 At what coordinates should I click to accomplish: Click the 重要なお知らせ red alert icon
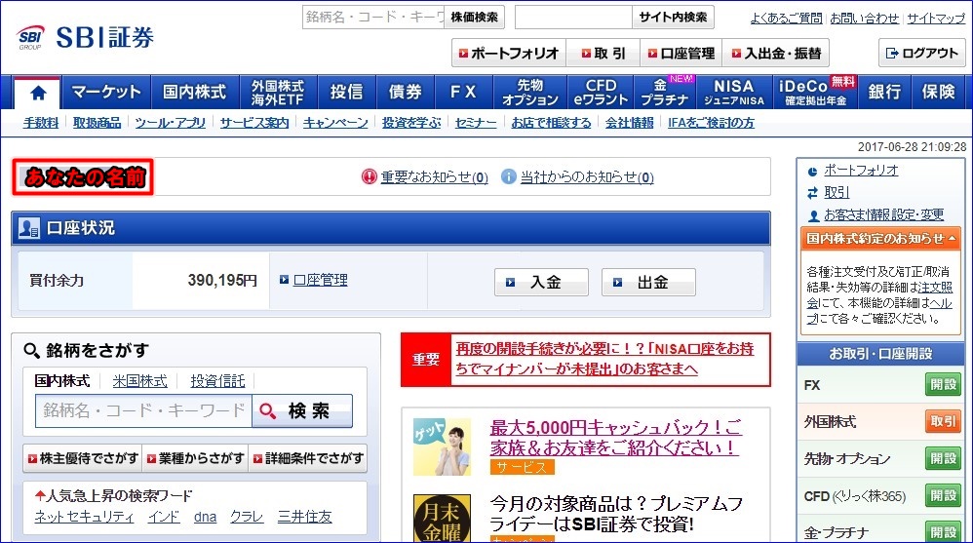click(x=370, y=176)
